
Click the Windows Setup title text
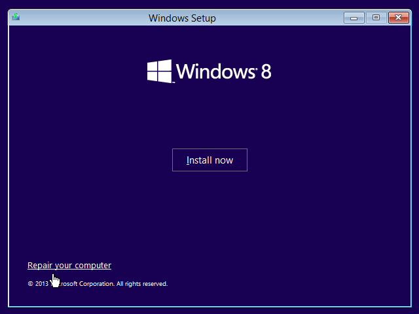point(182,18)
